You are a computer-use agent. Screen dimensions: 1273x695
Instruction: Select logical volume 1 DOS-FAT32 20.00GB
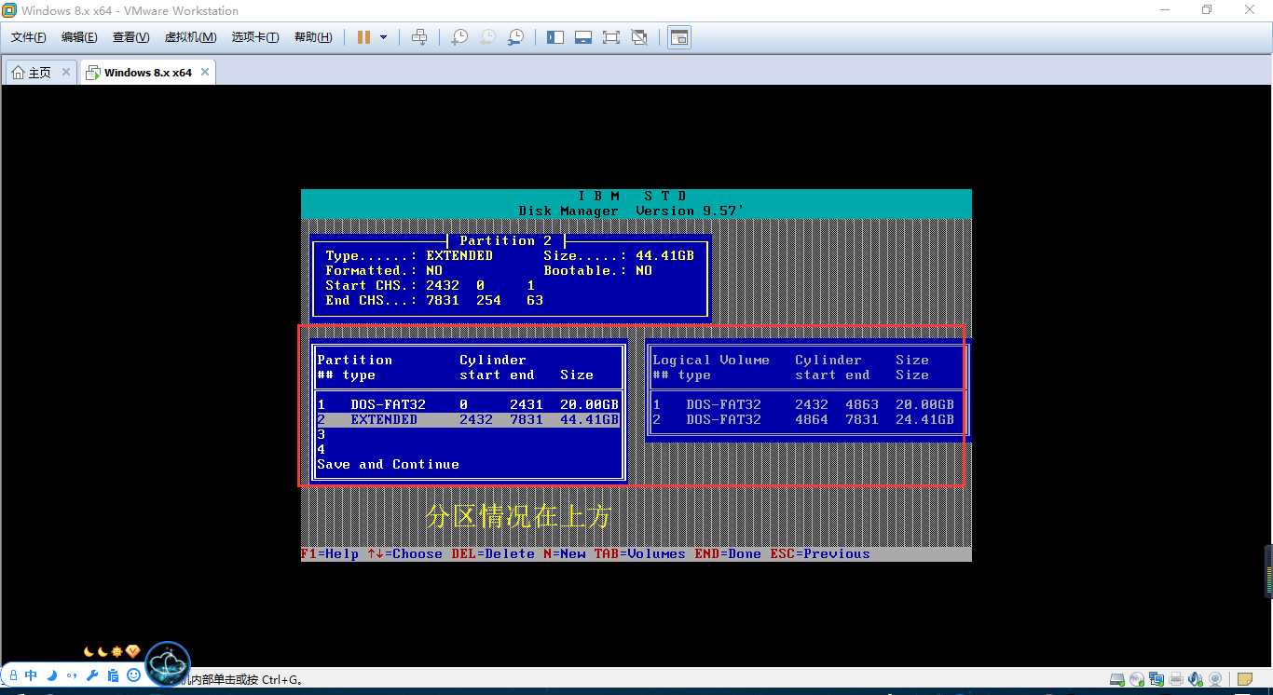[x=803, y=404]
